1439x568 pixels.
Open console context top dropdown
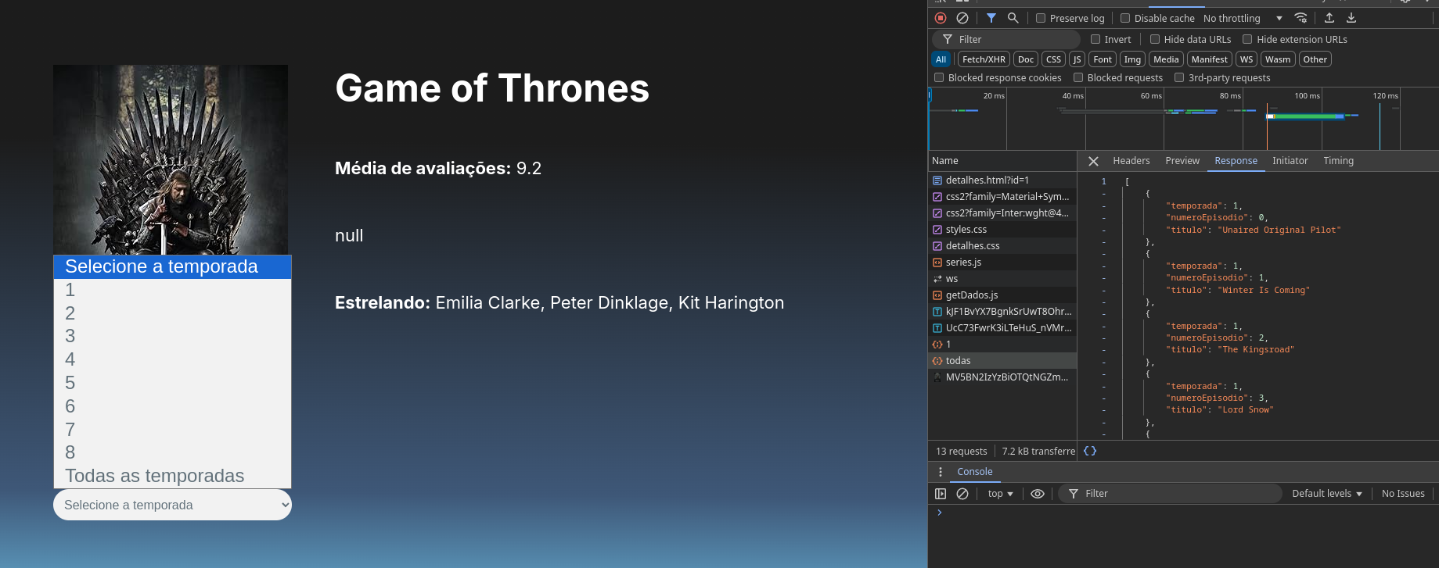[1000, 494]
